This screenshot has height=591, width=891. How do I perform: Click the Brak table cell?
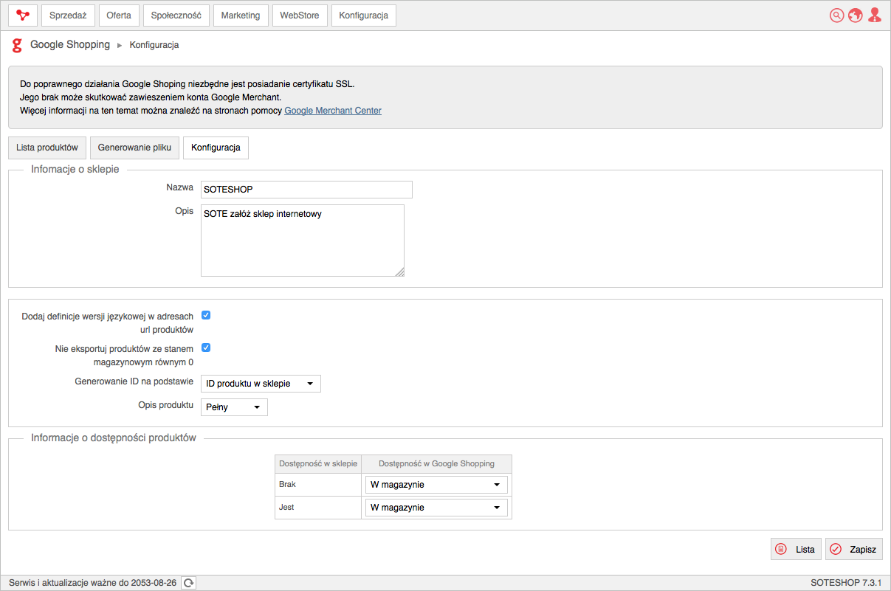tap(318, 485)
